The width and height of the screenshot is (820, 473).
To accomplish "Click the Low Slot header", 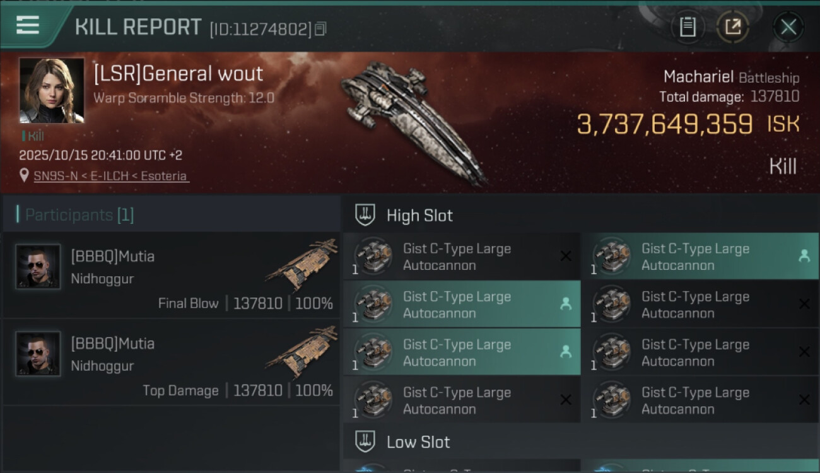I will [x=418, y=442].
